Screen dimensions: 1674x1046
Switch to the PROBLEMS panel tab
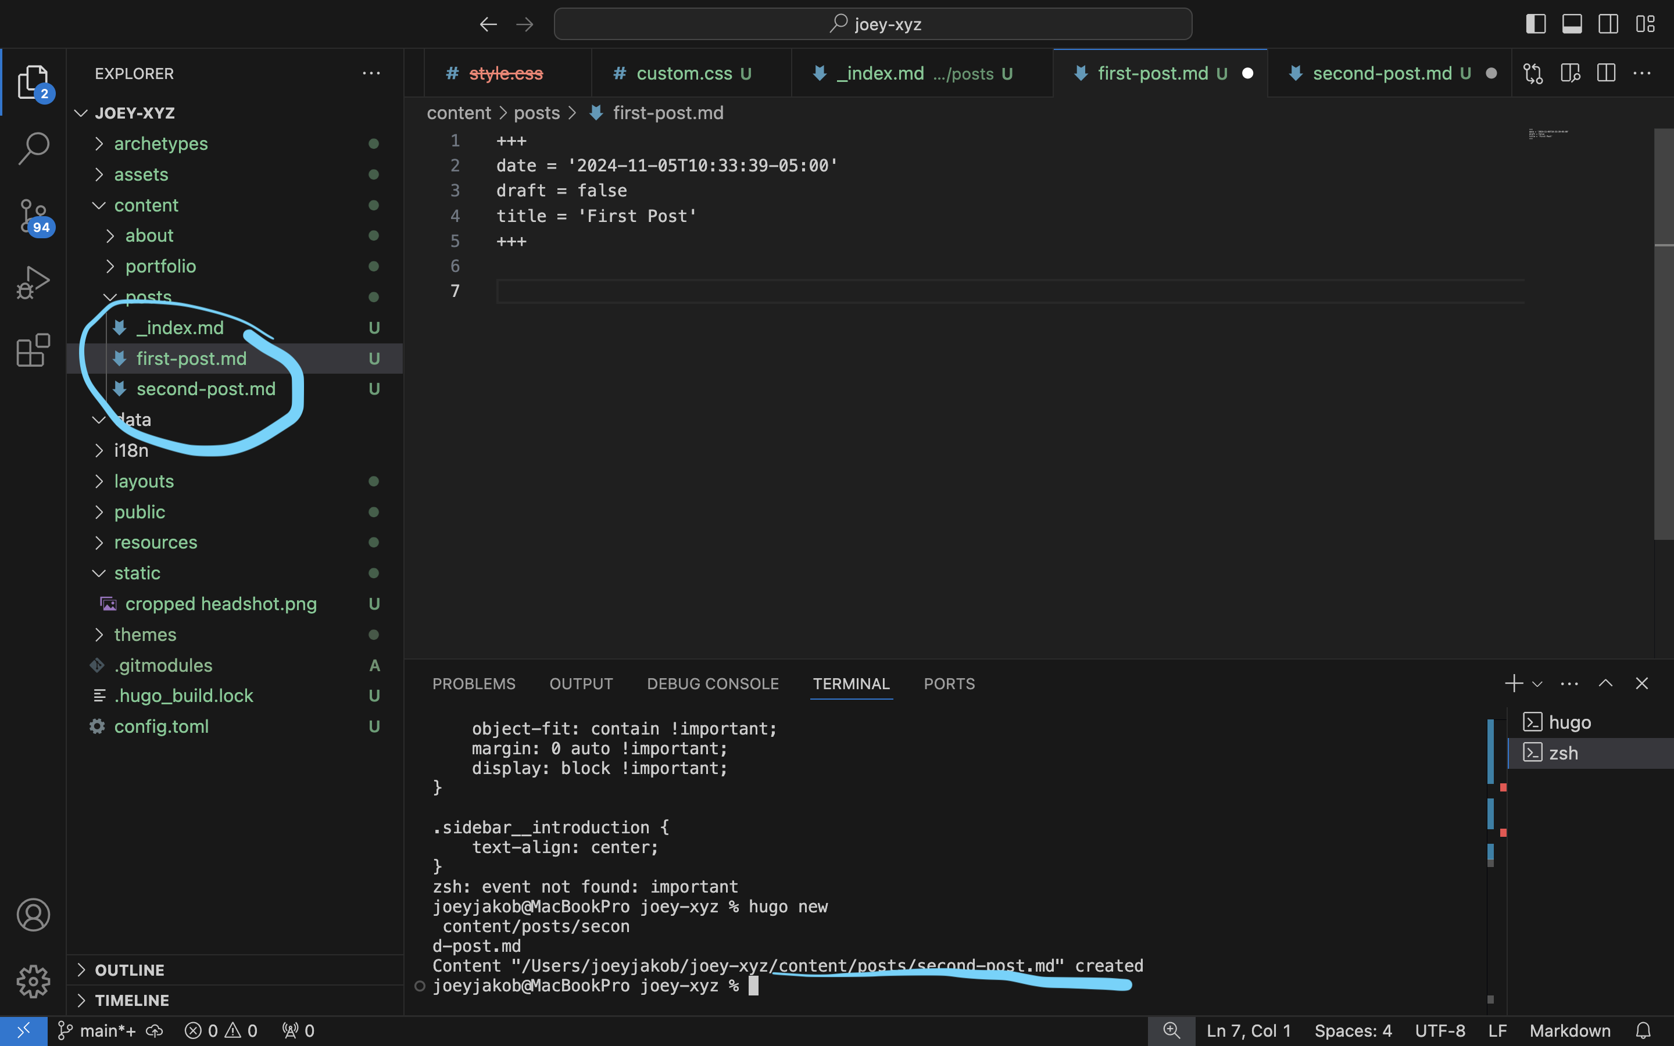[474, 684]
